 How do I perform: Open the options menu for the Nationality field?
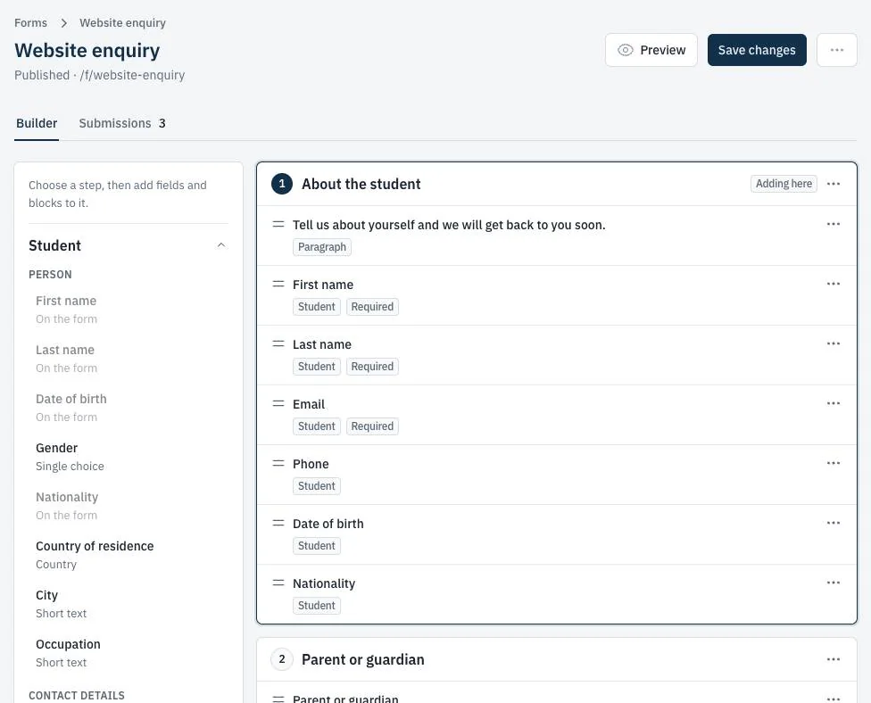[x=834, y=583]
